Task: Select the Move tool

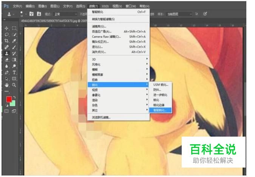Action: (6, 28)
